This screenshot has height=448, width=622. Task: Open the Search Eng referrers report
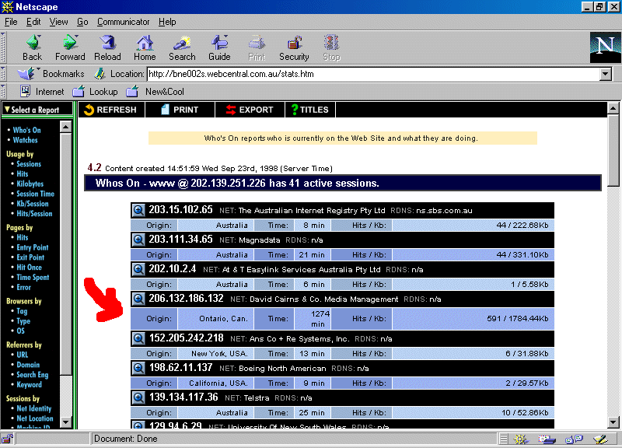click(x=33, y=375)
